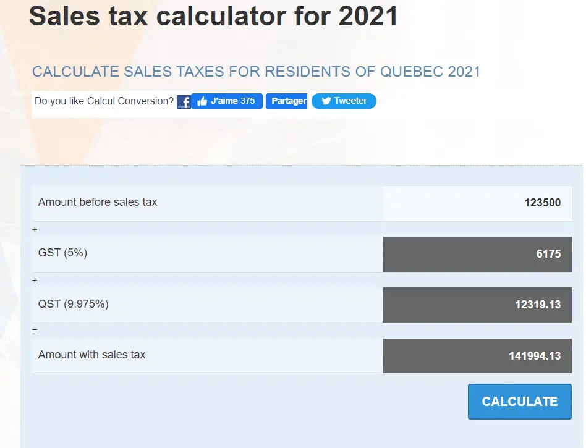Viewport: 586px width, 448px height.
Task: Click the Twitter bird Tweeter button
Action: pyautogui.click(x=344, y=101)
